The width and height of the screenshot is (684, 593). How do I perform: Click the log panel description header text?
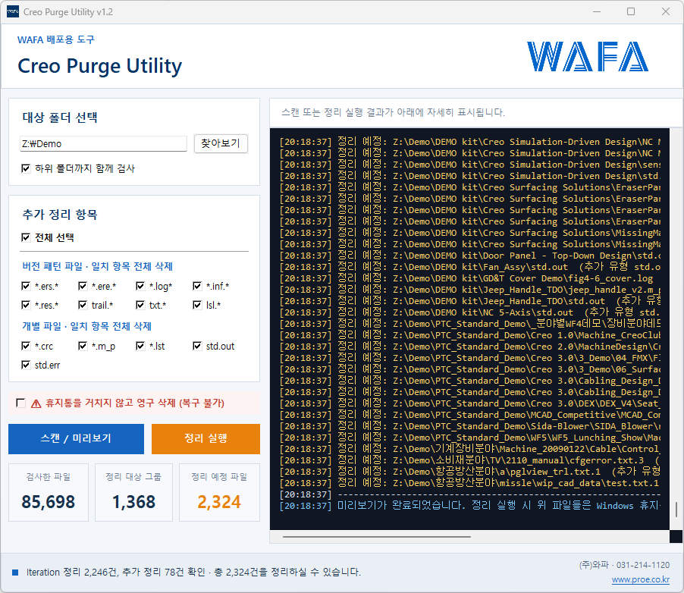pos(393,112)
